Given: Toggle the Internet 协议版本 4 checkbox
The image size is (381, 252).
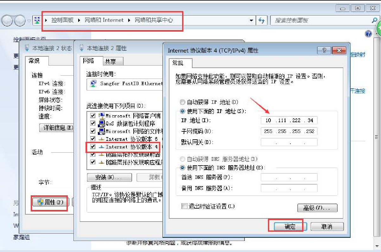Looking at the screenshot, I should 93,147.
